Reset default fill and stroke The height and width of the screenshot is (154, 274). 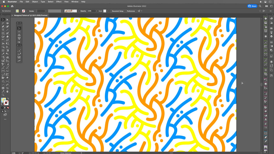click(2, 104)
